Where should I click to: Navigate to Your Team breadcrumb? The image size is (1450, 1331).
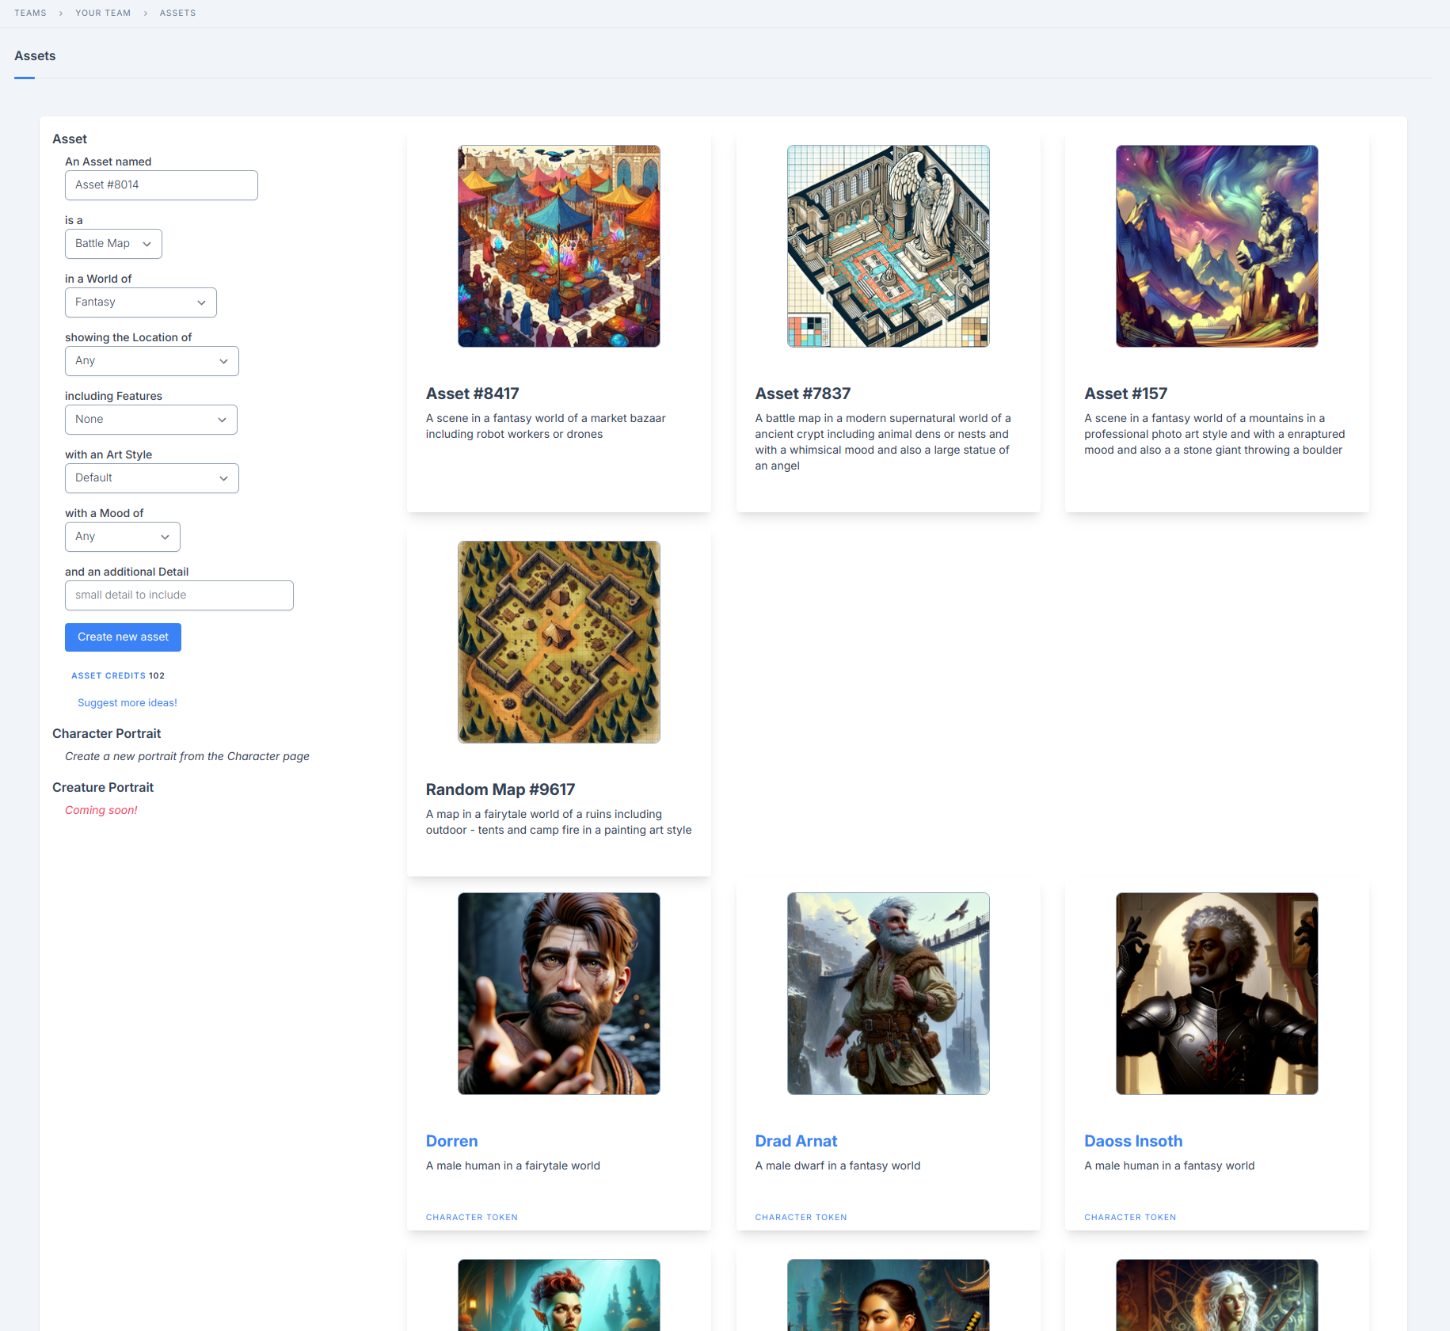click(103, 13)
